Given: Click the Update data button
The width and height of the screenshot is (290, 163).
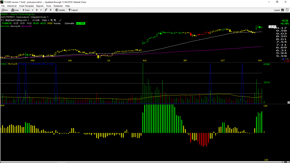Looking at the screenshot, I should [x=60, y=10].
